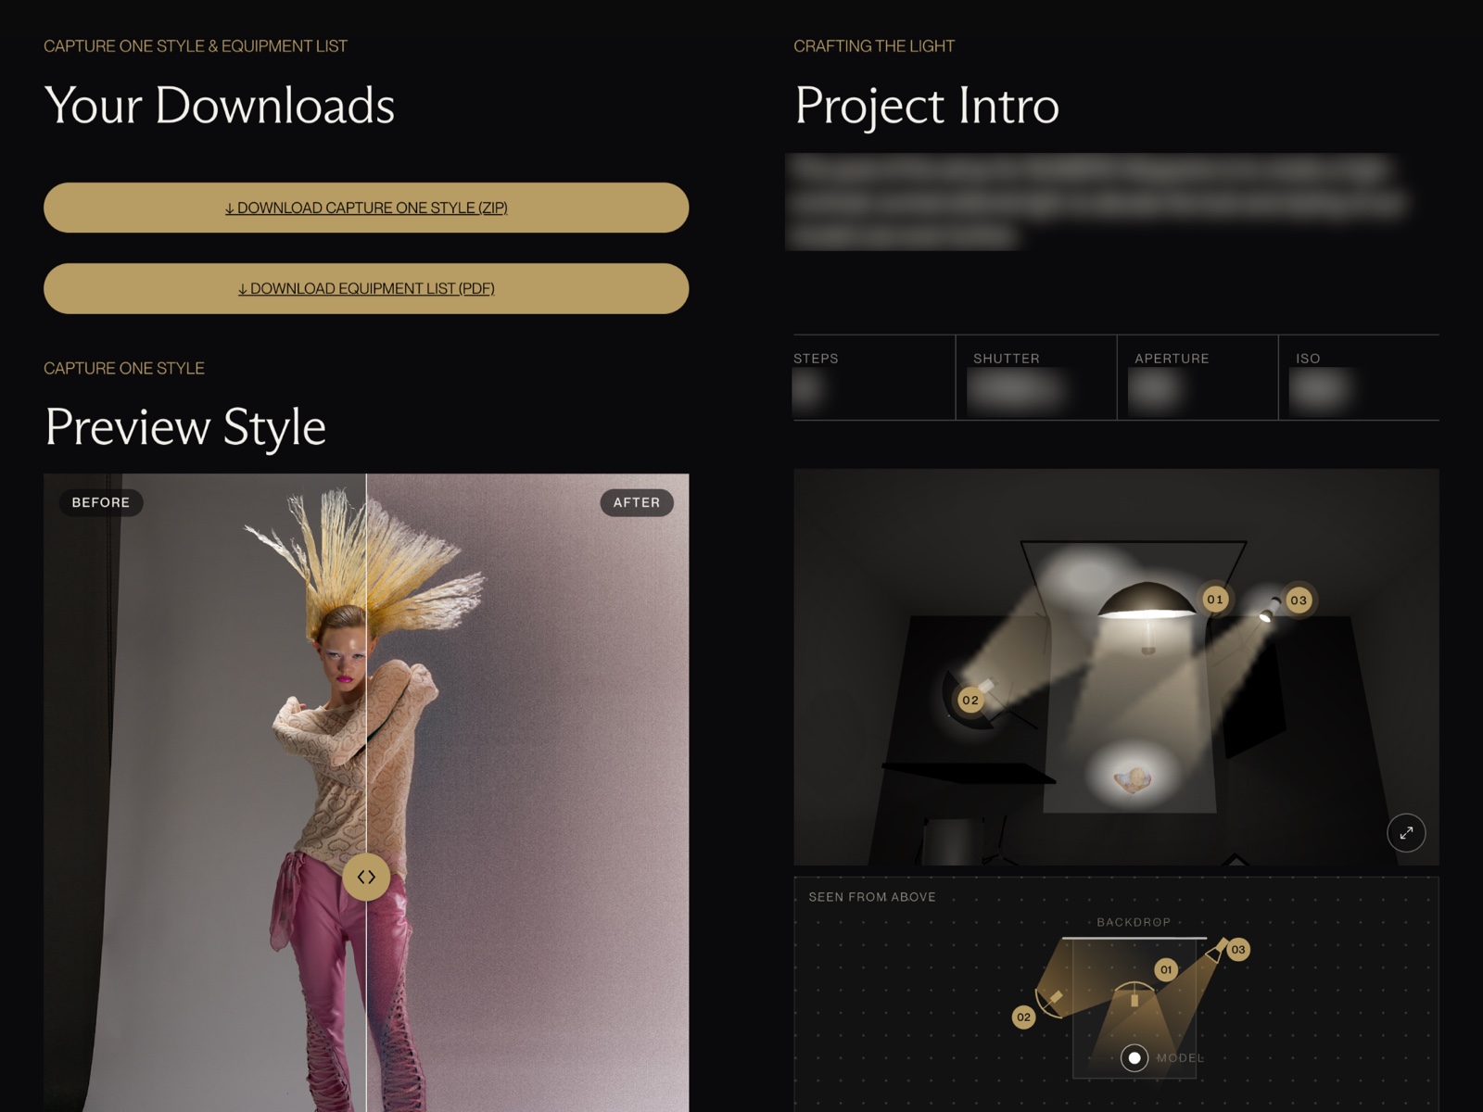Screen dimensions: 1483x1112
Task: Click the AFTER label on preview image
Action: coord(637,502)
